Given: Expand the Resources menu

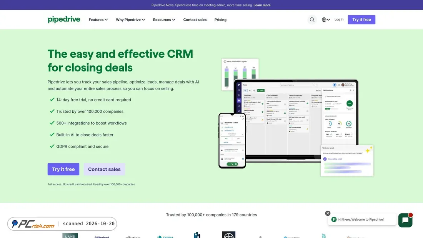Looking at the screenshot, I should click(164, 20).
